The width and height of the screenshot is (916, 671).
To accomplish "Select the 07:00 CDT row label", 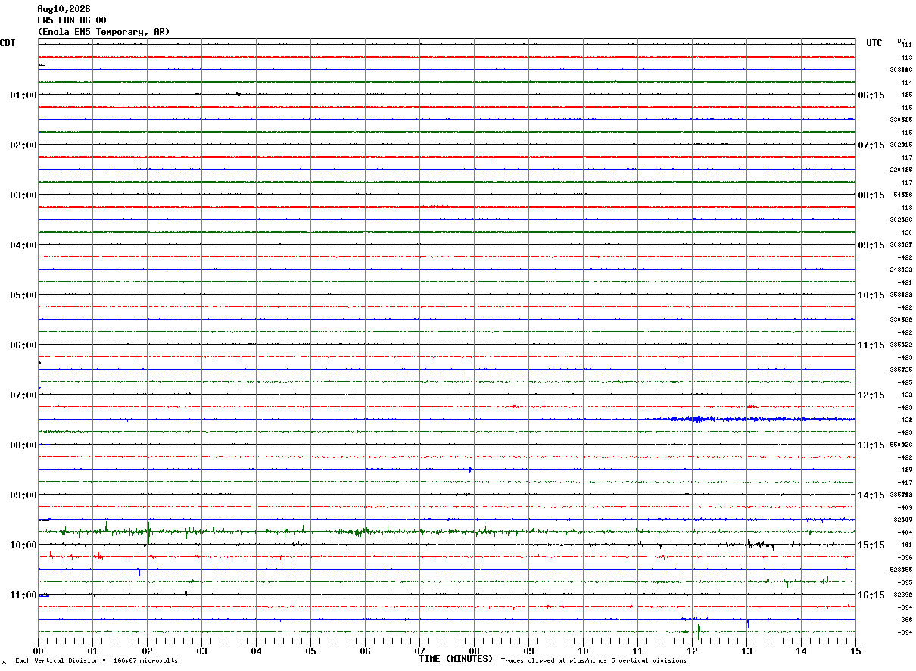I will click(23, 395).
